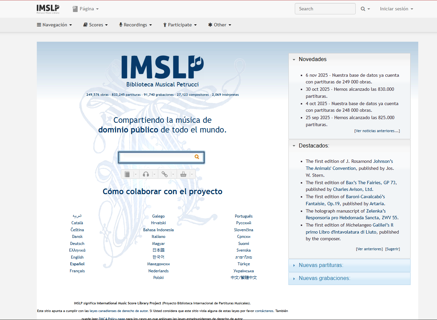Expand the Nuevas partituras section
Image resolution: width=437 pixels, height=320 pixels.
point(321,265)
